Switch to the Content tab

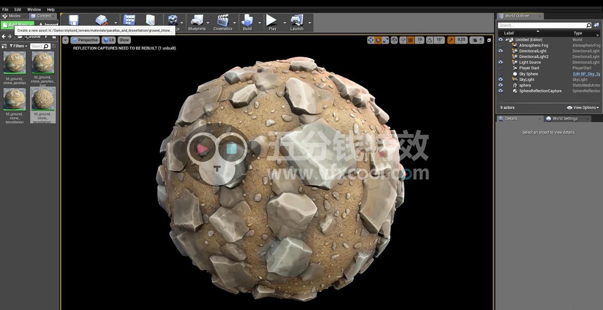click(x=42, y=16)
